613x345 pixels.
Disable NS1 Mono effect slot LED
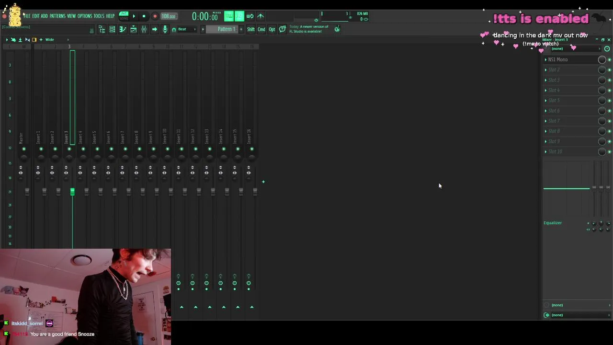pos(609,60)
